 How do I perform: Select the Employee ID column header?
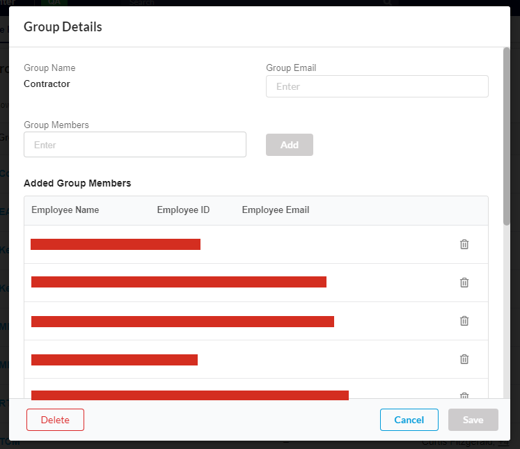pyautogui.click(x=183, y=210)
